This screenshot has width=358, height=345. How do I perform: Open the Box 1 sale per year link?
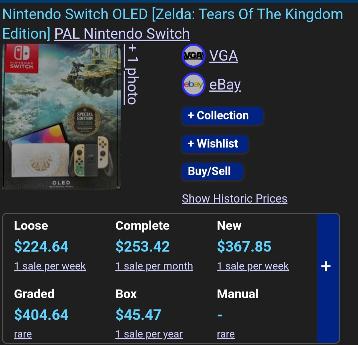pyautogui.click(x=149, y=334)
